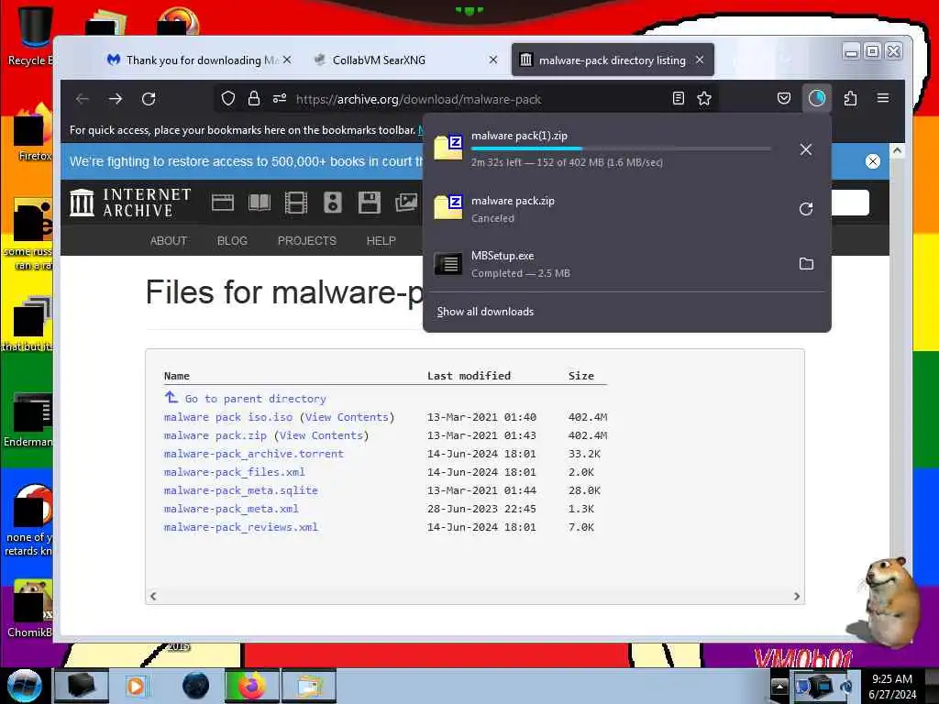Click the URL address bar
Image resolution: width=939 pixels, height=704 pixels.
[x=467, y=99]
